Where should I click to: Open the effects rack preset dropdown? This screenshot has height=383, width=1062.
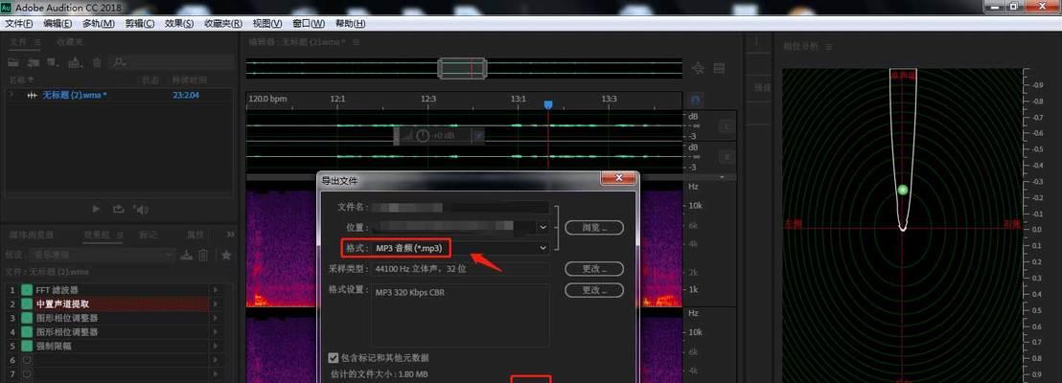(101, 255)
